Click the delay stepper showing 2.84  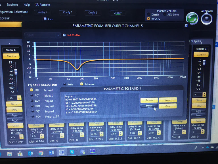pyautogui.click(x=159, y=132)
